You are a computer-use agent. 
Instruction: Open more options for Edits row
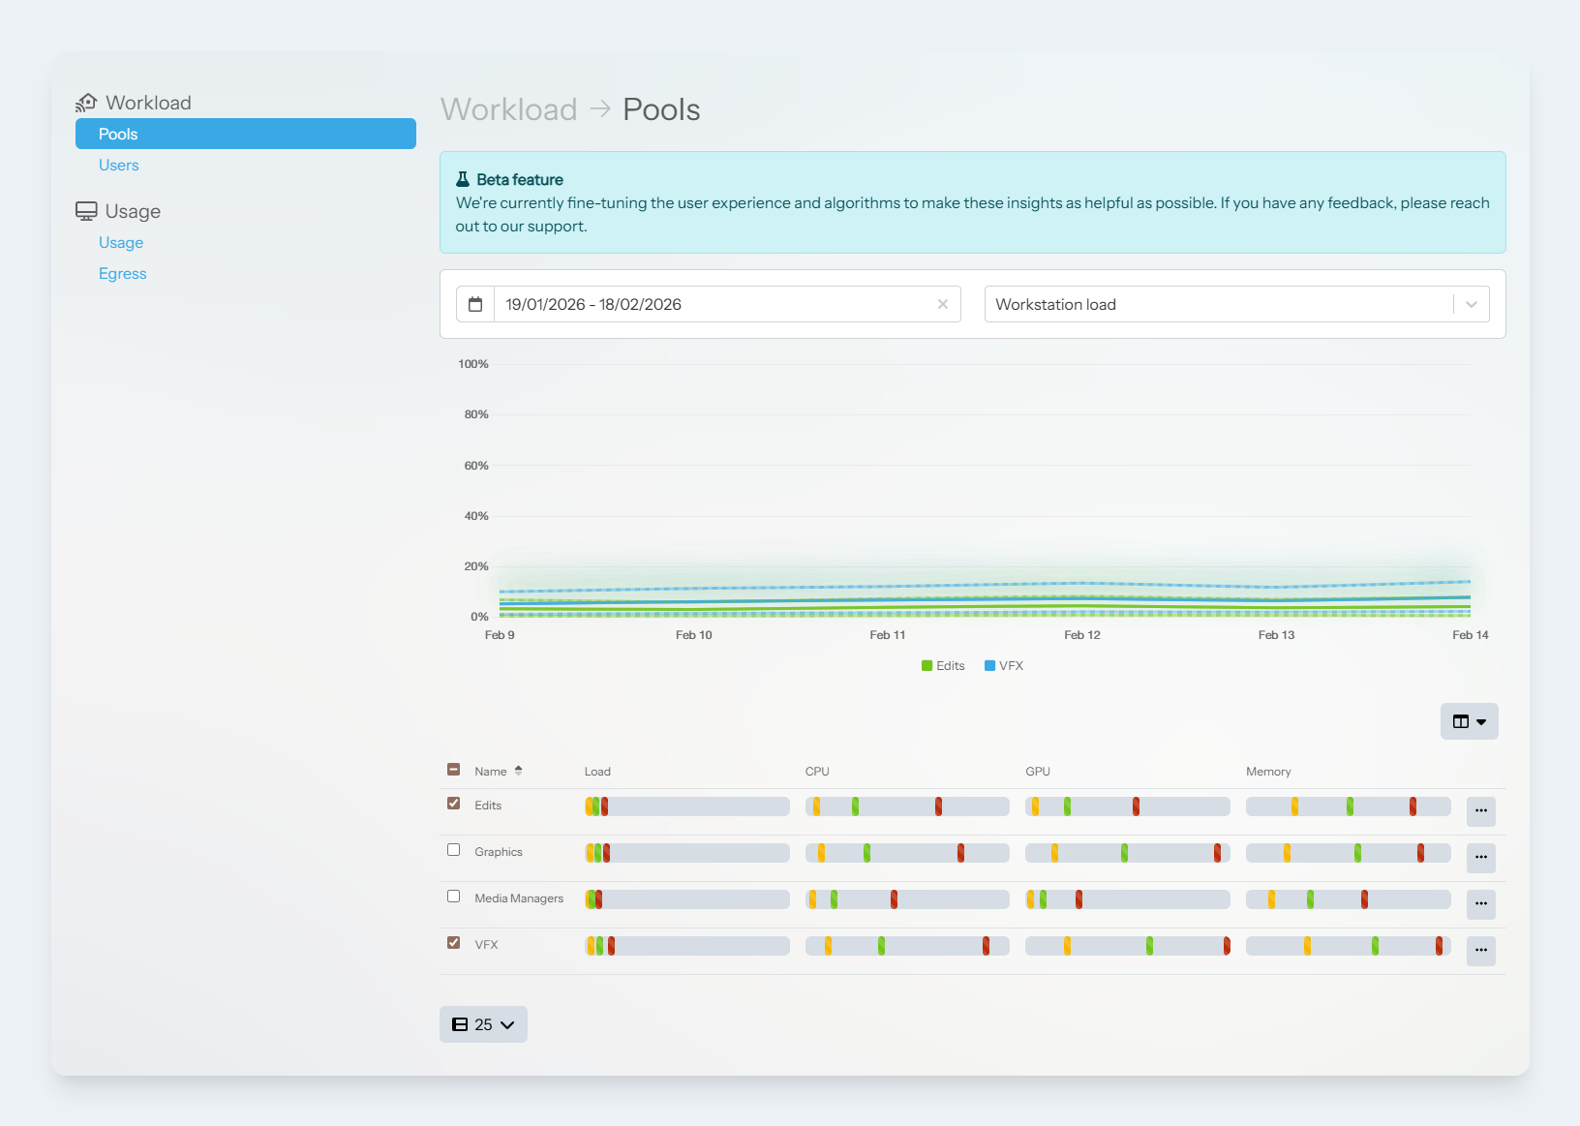[1480, 811]
